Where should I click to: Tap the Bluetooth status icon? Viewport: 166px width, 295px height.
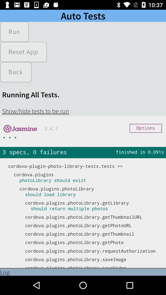(x=118, y=5)
